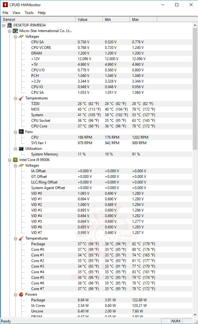The image size is (198, 324).
Task: Click the Value column header
Action: 89,19
